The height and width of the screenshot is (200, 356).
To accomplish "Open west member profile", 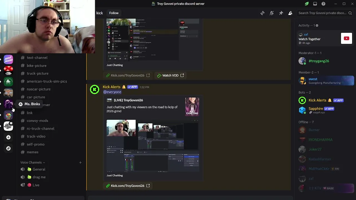I will (325, 81).
